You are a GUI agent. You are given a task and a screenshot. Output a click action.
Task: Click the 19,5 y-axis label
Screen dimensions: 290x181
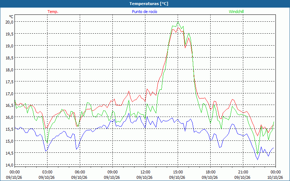point(9,34)
